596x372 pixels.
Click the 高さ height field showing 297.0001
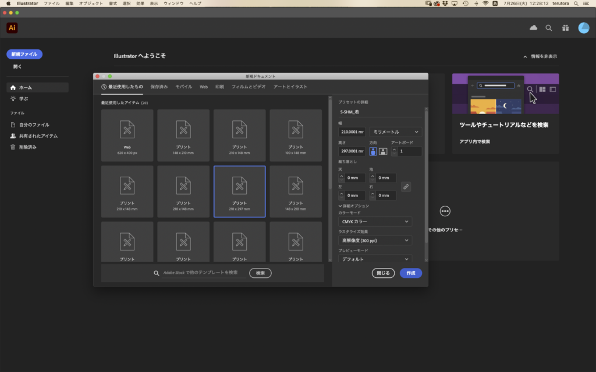click(352, 151)
